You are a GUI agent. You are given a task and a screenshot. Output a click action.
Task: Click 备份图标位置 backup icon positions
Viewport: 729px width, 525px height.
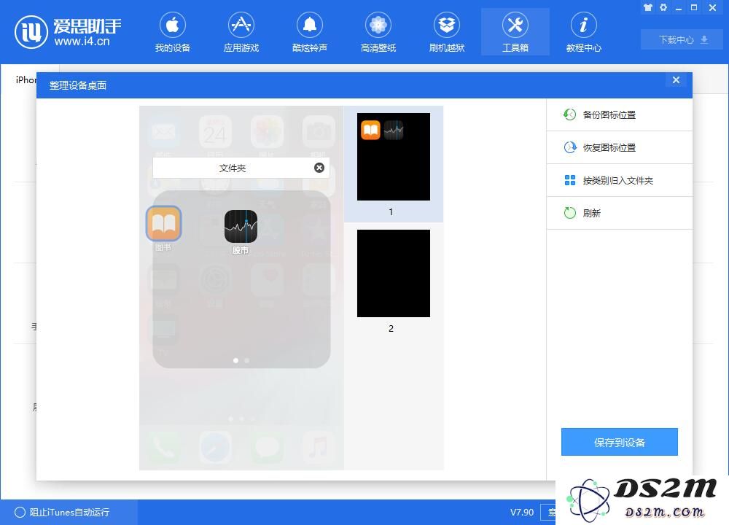point(619,115)
